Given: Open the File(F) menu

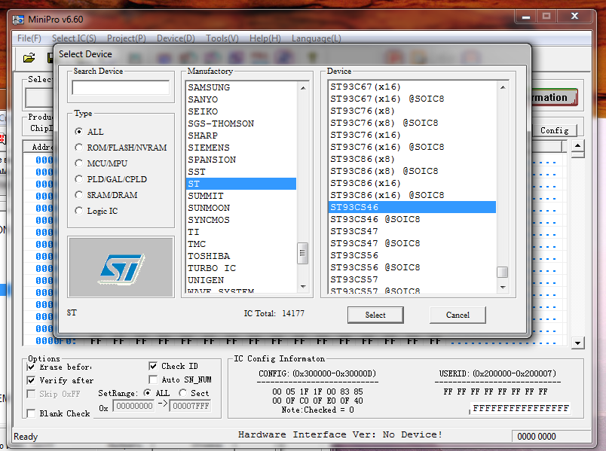Looking at the screenshot, I should [29, 38].
